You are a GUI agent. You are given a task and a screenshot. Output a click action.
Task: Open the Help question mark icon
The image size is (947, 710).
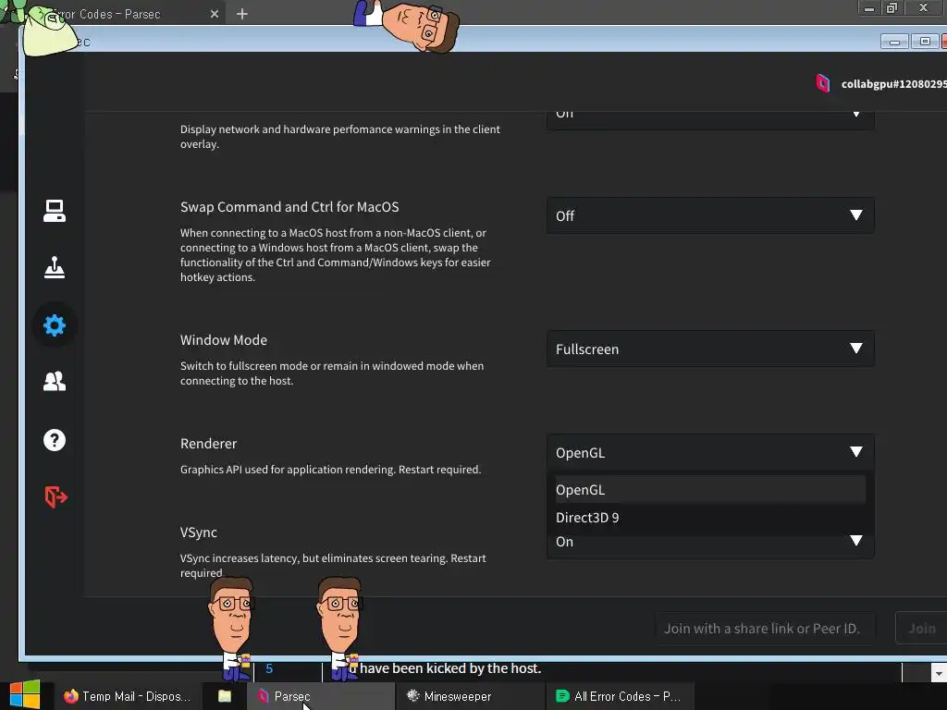click(x=55, y=440)
